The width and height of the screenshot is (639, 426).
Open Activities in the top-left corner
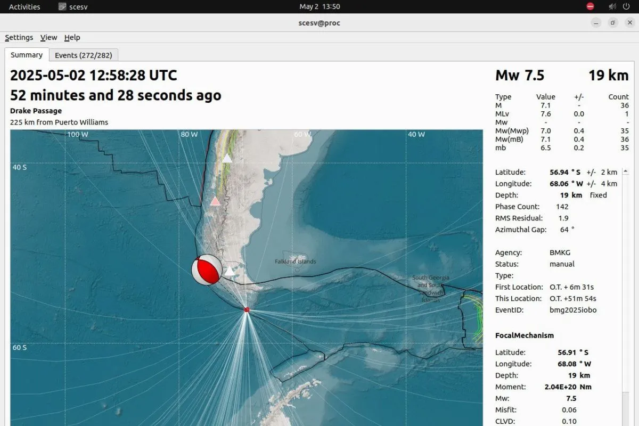coord(24,6)
